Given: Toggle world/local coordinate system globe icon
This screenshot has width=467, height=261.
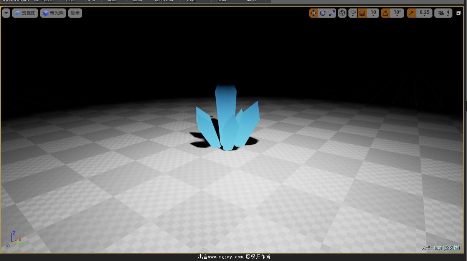Looking at the screenshot, I should pyautogui.click(x=342, y=13).
